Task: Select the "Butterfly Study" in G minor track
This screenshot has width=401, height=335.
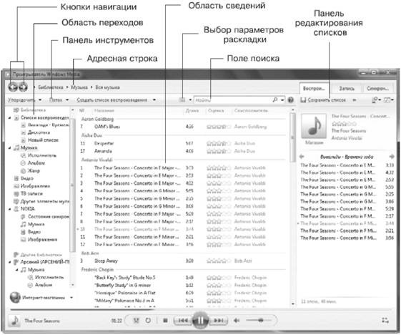Action: 122,285
